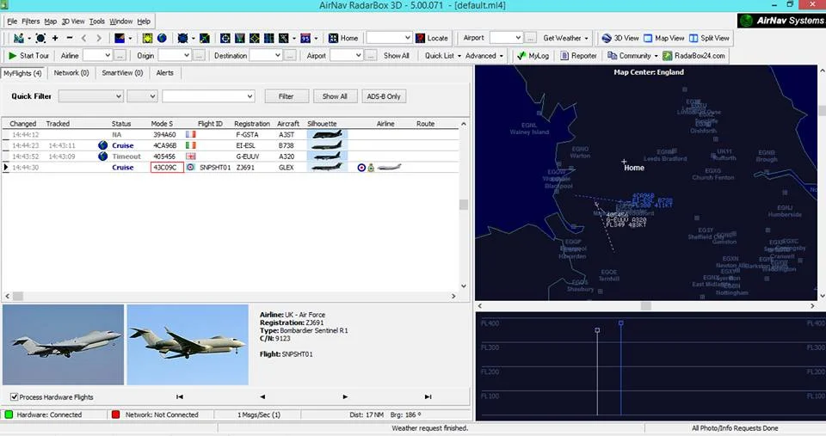Click the blue globe toolbar icon
This screenshot has height=436, width=826.
pos(162,38)
